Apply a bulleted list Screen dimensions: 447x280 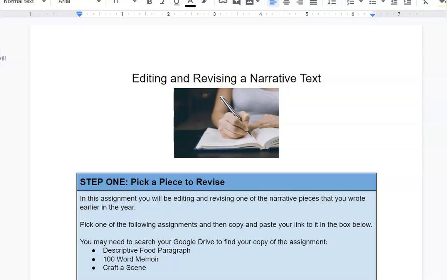pos(373,2)
